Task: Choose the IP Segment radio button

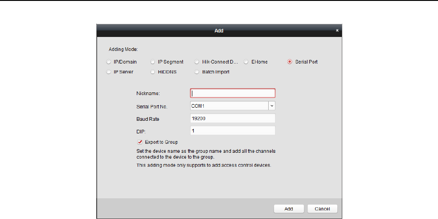Action: point(153,62)
